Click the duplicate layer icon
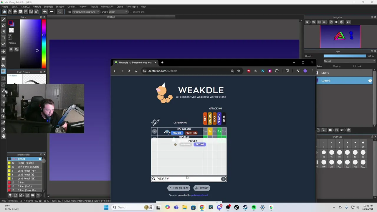The width and height of the screenshot is (377, 212). [337, 130]
